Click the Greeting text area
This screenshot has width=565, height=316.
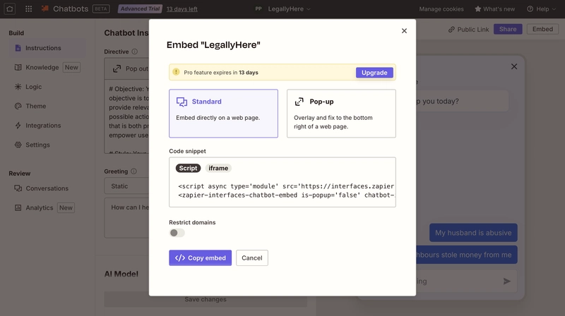coord(127,217)
